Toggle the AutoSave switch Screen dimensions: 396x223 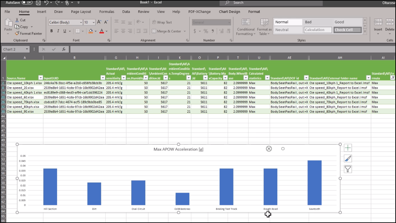click(27, 3)
